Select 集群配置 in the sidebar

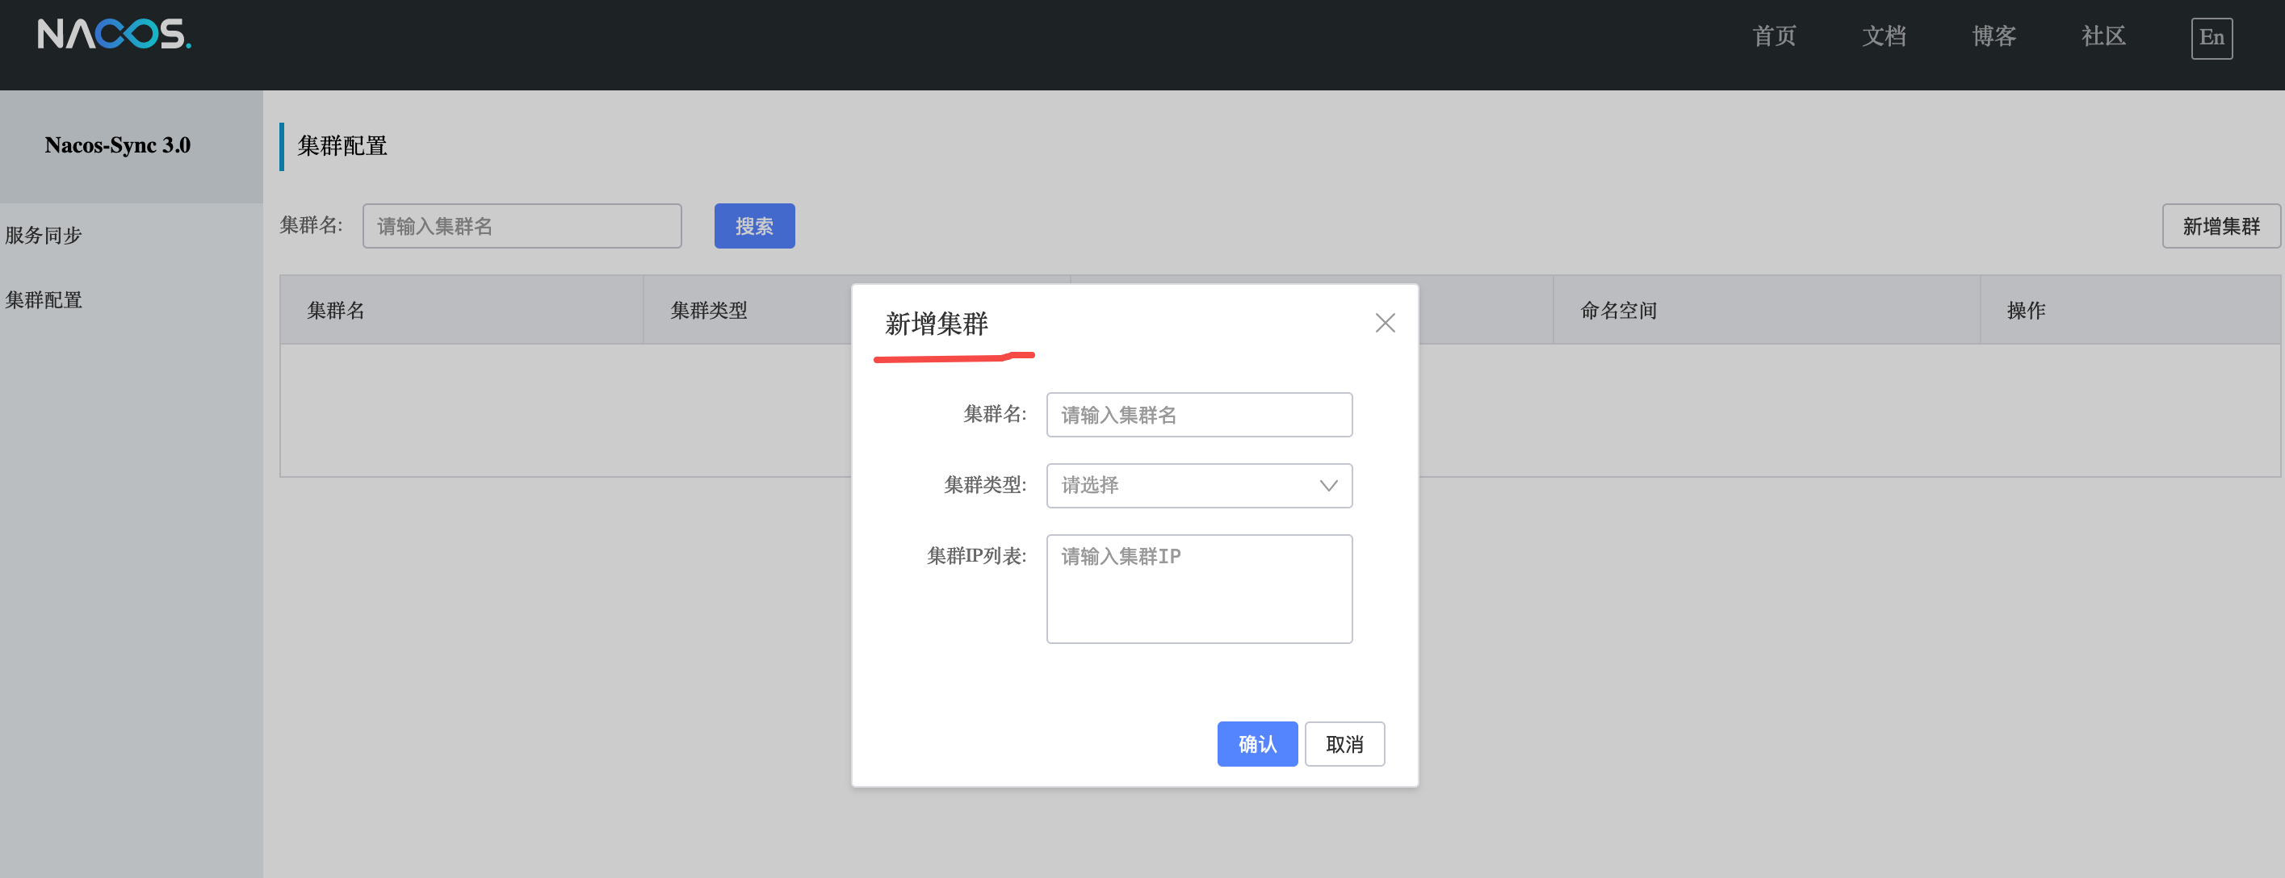pyautogui.click(x=44, y=299)
